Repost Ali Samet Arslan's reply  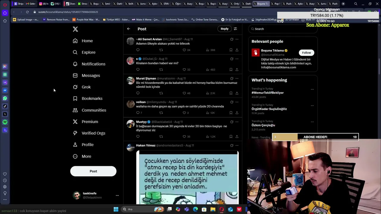pyautogui.click(x=161, y=50)
